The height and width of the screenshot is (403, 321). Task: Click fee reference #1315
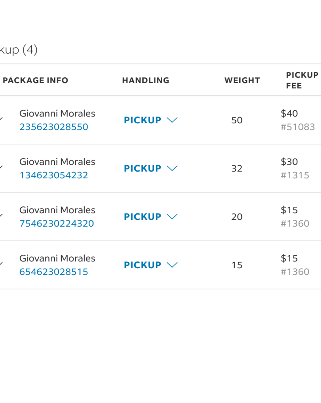pyautogui.click(x=295, y=175)
